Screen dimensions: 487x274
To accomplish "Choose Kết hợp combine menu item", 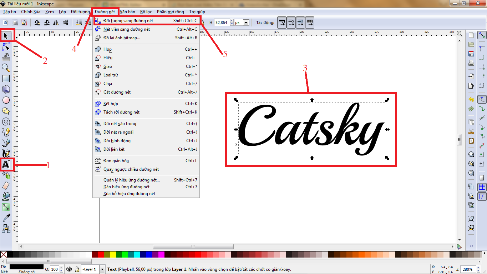I will click(x=146, y=104).
